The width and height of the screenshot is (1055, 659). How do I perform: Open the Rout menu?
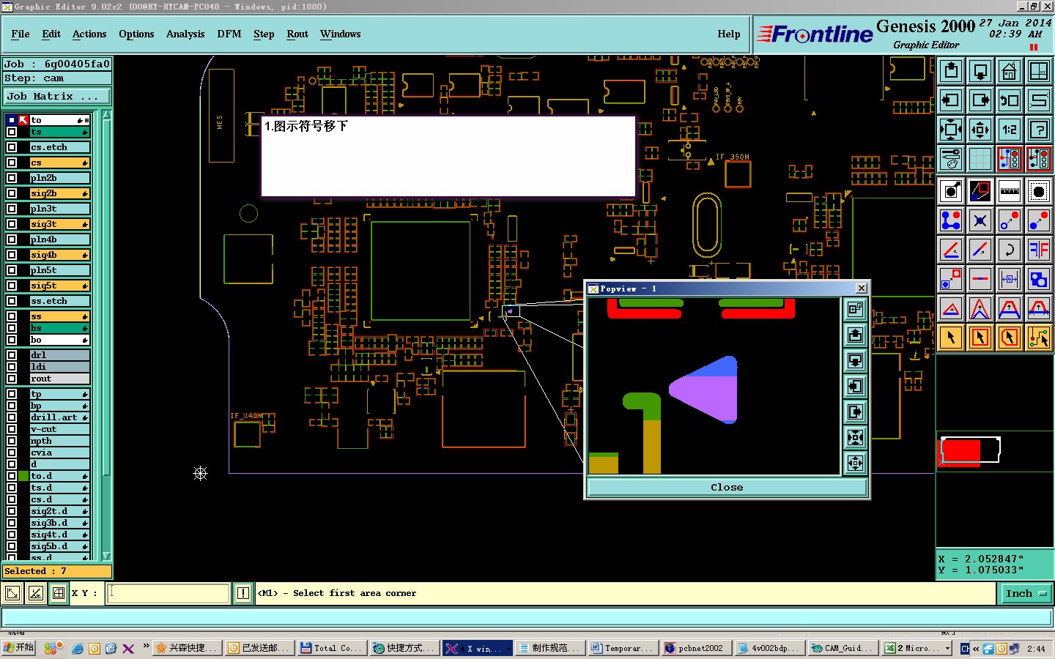pyautogui.click(x=297, y=34)
